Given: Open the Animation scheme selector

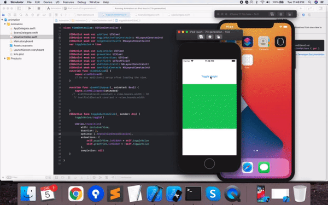Looking at the screenshot, I should pos(54,8).
